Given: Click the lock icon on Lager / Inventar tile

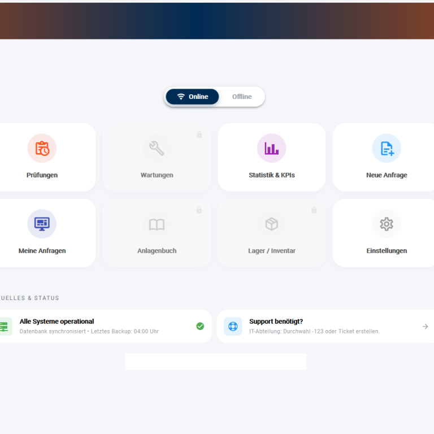Looking at the screenshot, I should [314, 210].
